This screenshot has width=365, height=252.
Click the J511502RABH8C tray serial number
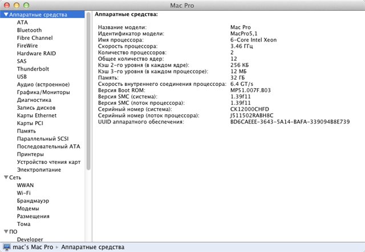click(x=252, y=115)
